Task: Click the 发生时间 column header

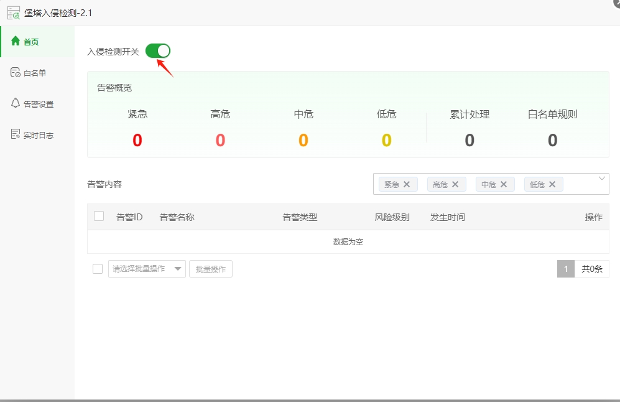Action: point(448,217)
